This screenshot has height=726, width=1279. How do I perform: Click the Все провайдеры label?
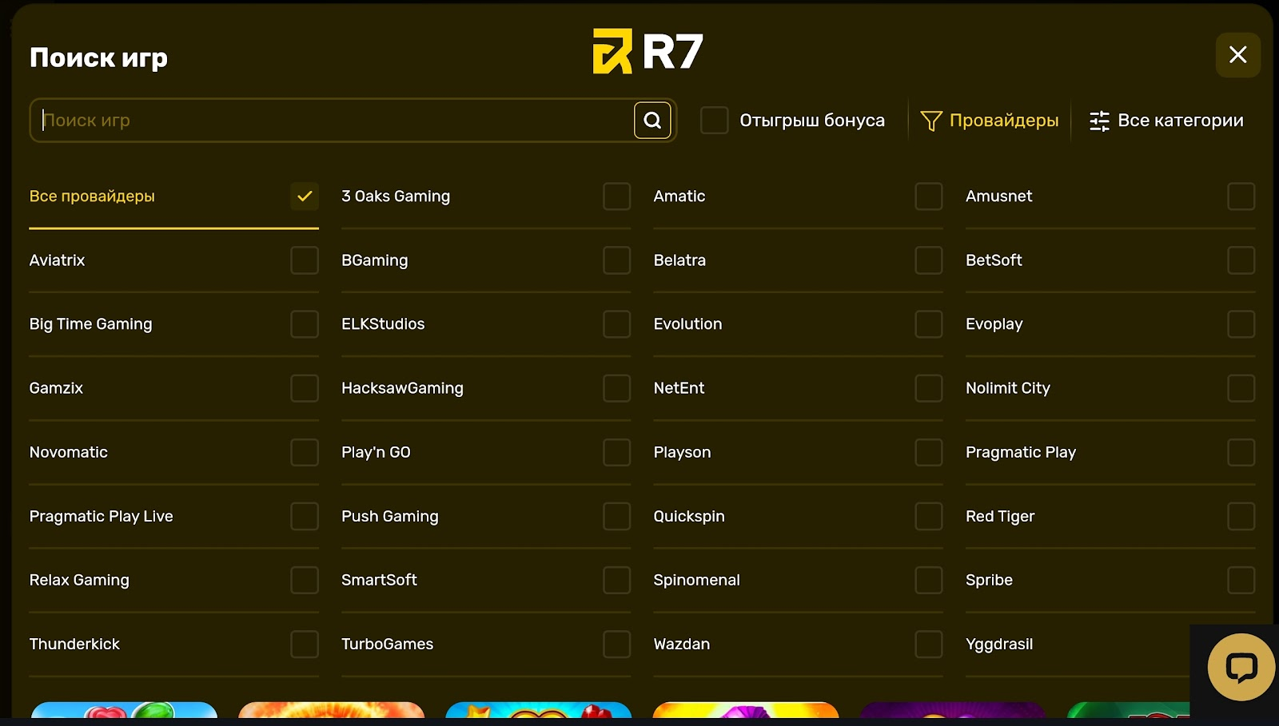[x=92, y=196]
